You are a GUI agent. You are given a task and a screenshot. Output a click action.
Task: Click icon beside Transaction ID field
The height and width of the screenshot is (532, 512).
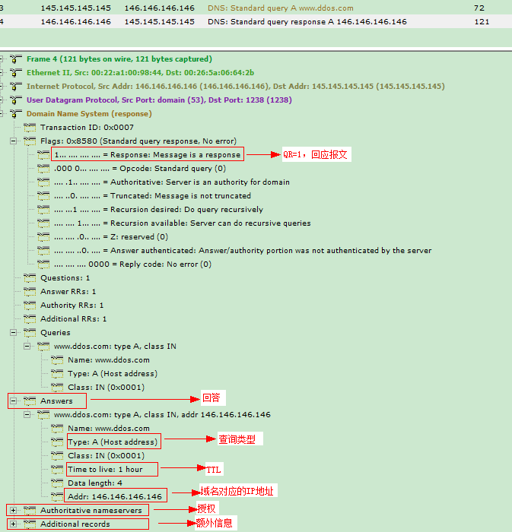[x=30, y=128]
